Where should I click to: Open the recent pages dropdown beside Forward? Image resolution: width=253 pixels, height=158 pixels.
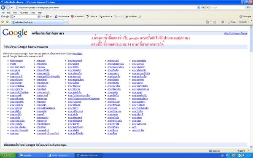point(12,8)
